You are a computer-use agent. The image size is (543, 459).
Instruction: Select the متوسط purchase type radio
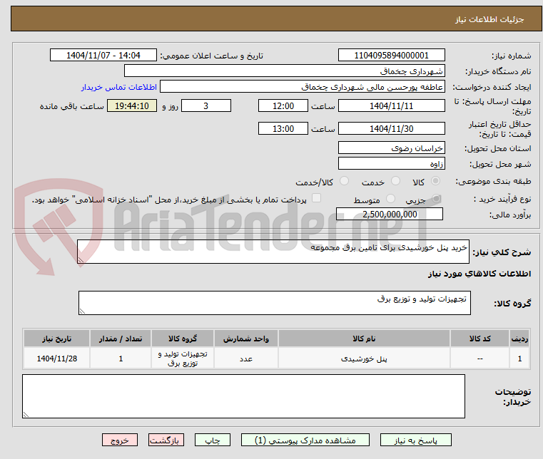pyautogui.click(x=390, y=199)
